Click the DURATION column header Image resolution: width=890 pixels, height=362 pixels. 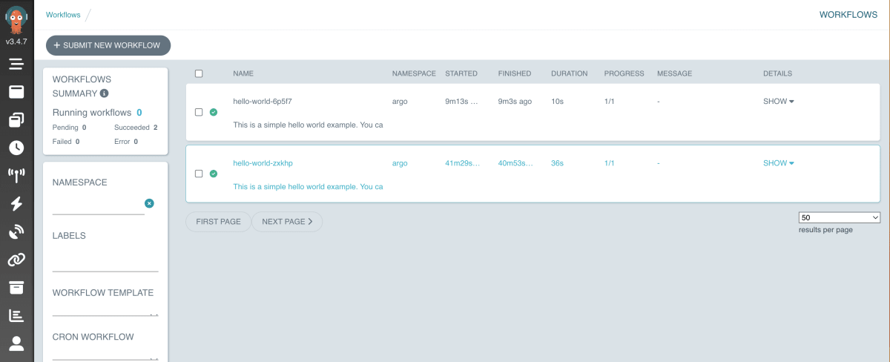click(570, 73)
